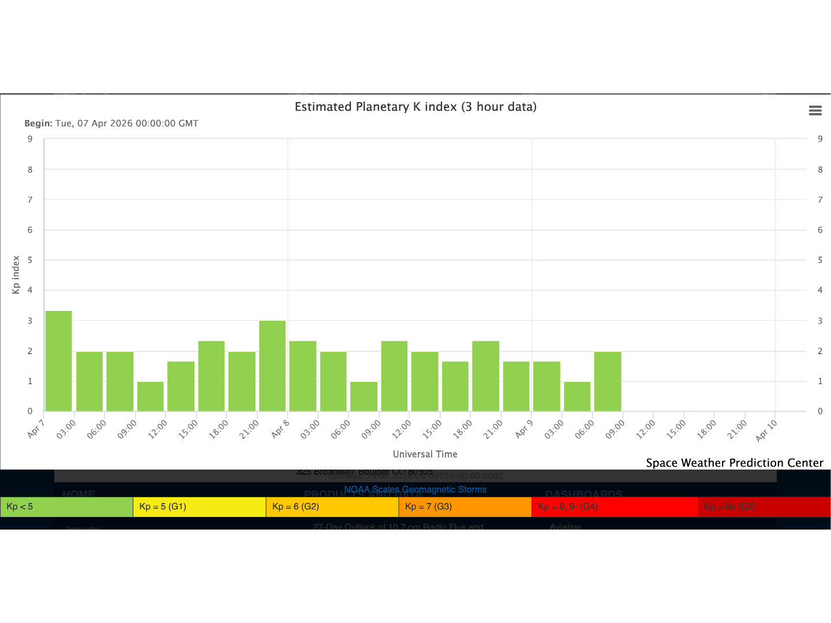Select the Apr 9 03:00 bar
This screenshot has width=831, height=623.
click(577, 397)
